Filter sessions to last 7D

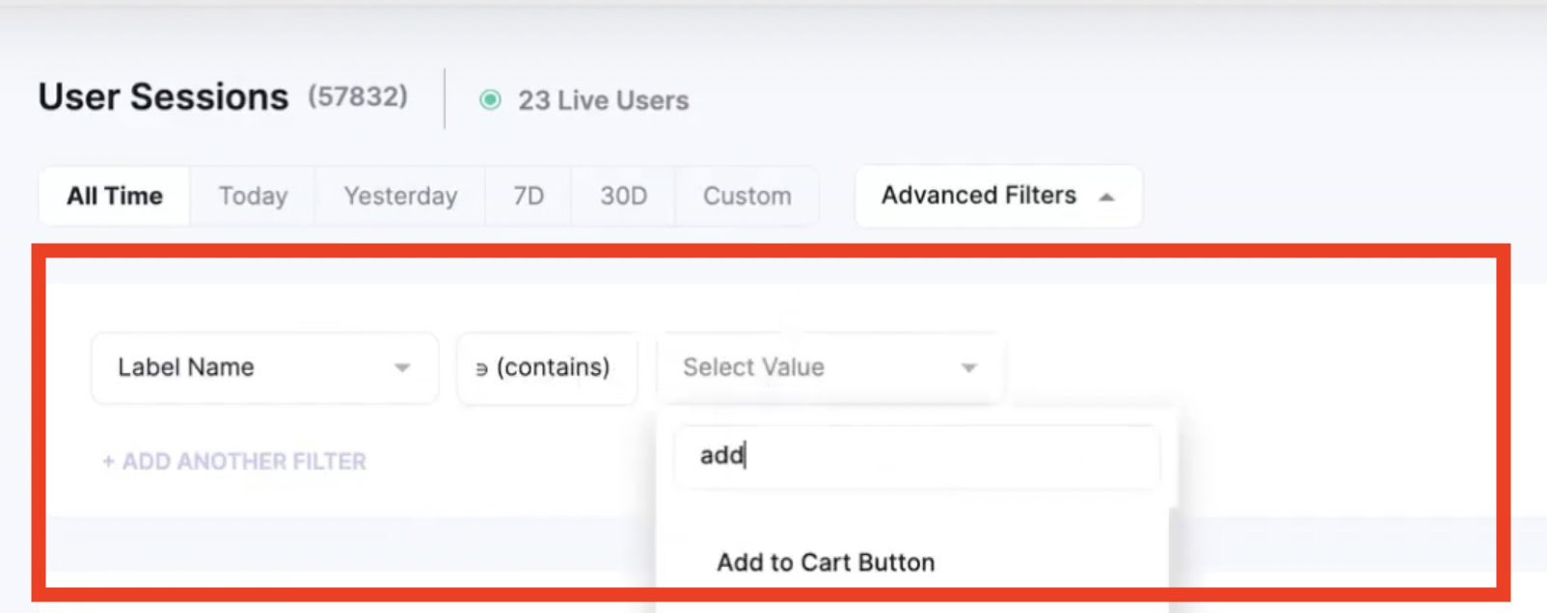529,196
